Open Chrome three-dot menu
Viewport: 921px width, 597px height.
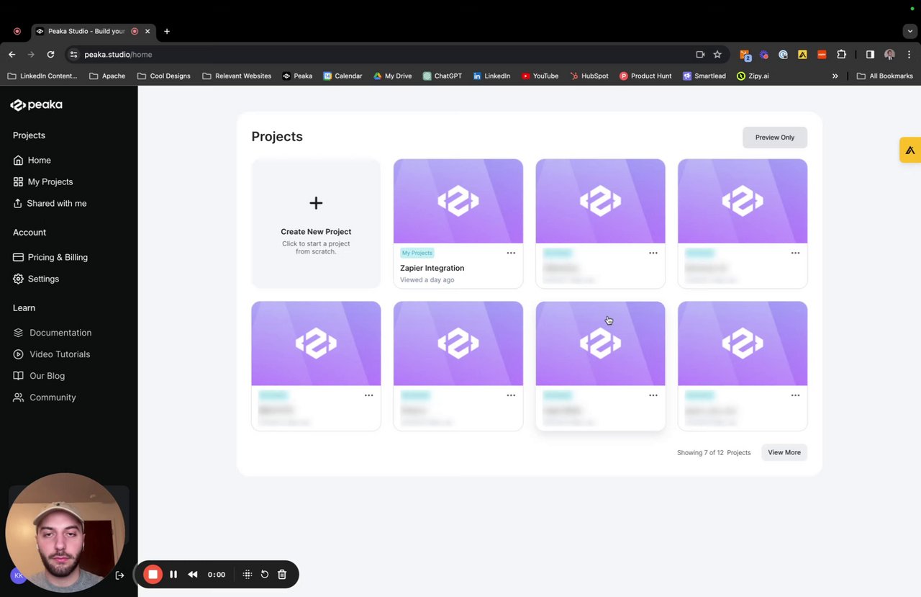click(909, 54)
